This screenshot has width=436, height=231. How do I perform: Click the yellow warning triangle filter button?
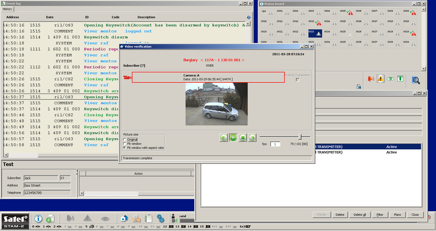click(x=381, y=79)
